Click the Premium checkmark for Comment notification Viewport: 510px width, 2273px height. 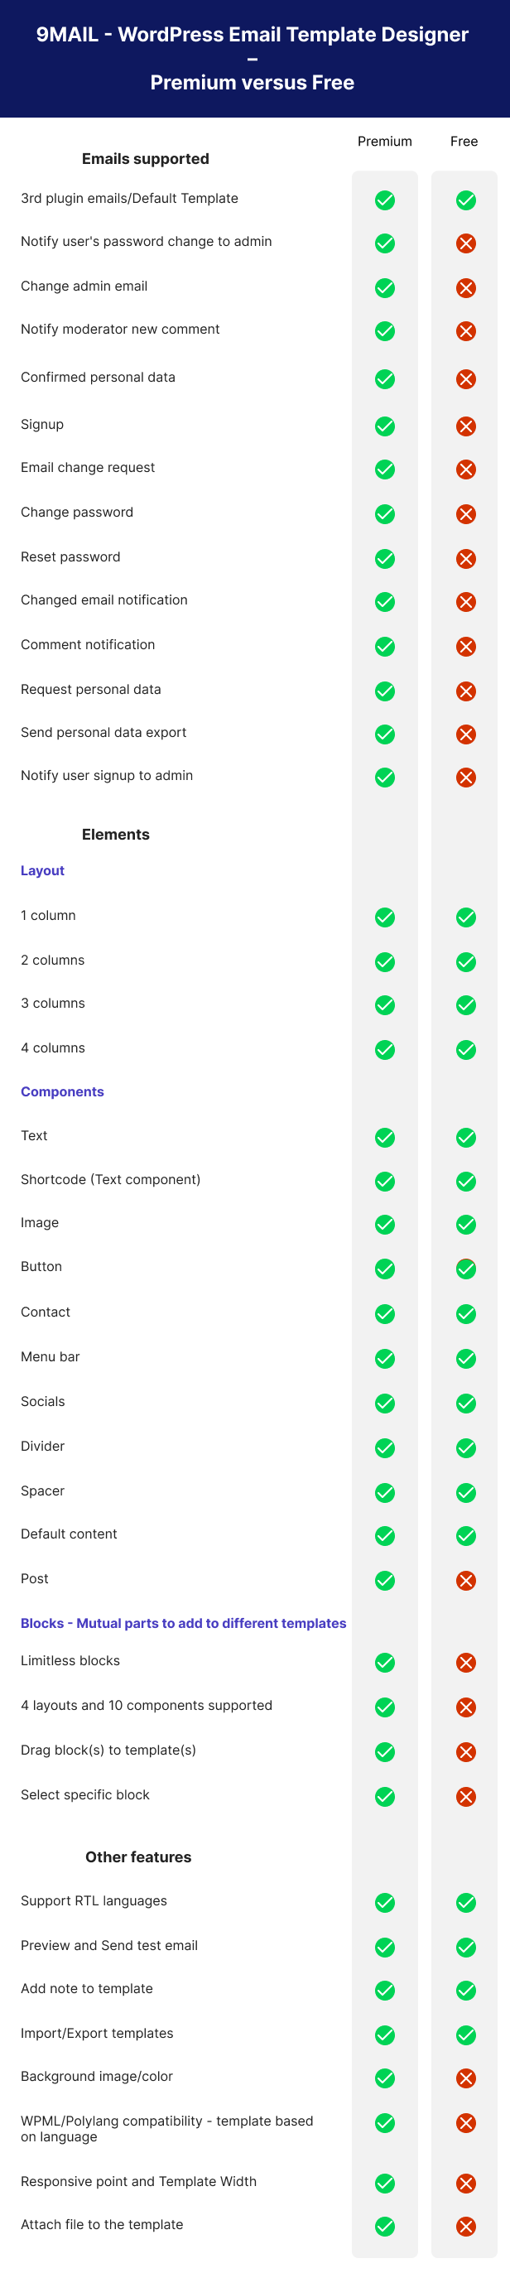385,647
